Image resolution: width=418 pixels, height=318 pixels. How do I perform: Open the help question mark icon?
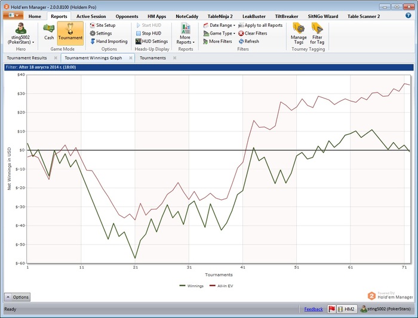[x=408, y=16]
